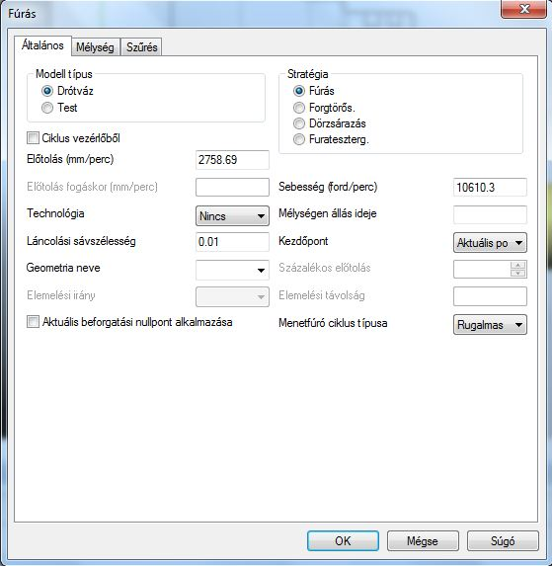This screenshot has width=553, height=567.
Task: Select the Általános tab
Action: click(42, 45)
